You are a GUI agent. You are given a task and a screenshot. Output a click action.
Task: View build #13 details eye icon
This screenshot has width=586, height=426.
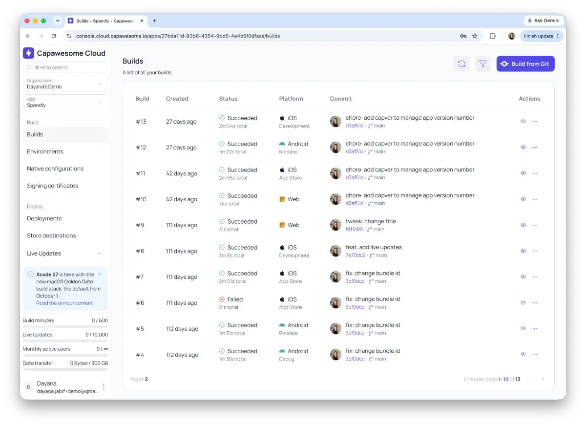tap(523, 122)
